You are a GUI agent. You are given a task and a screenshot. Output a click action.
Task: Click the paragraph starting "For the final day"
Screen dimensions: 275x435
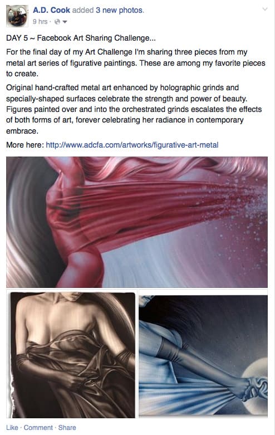[x=136, y=63]
